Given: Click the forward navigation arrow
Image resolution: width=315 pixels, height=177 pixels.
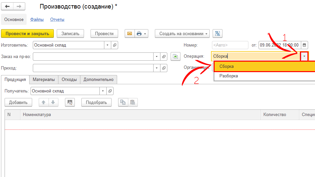Looking at the screenshot, I should (x=19, y=7).
